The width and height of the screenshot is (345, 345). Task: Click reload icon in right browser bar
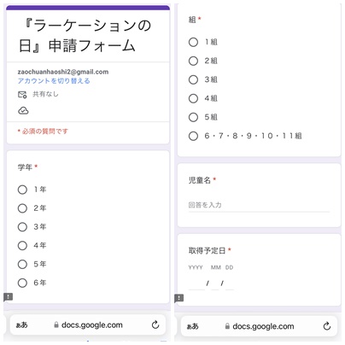click(x=327, y=326)
